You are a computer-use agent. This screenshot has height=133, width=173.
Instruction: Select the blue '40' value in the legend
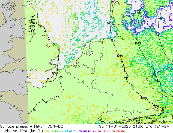tap(76, 131)
